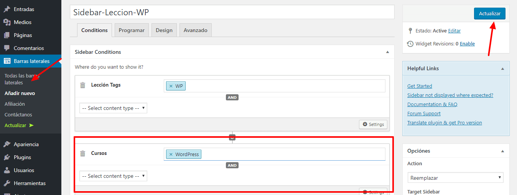Image resolution: width=517 pixels, height=195 pixels.
Task: Switch to the Design tab
Action: pos(164,30)
